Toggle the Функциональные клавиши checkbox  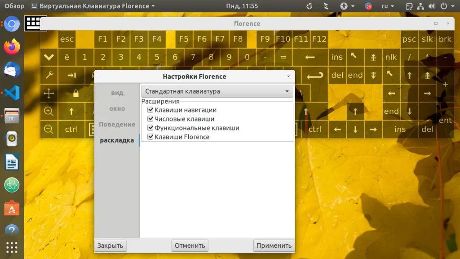tap(150, 128)
